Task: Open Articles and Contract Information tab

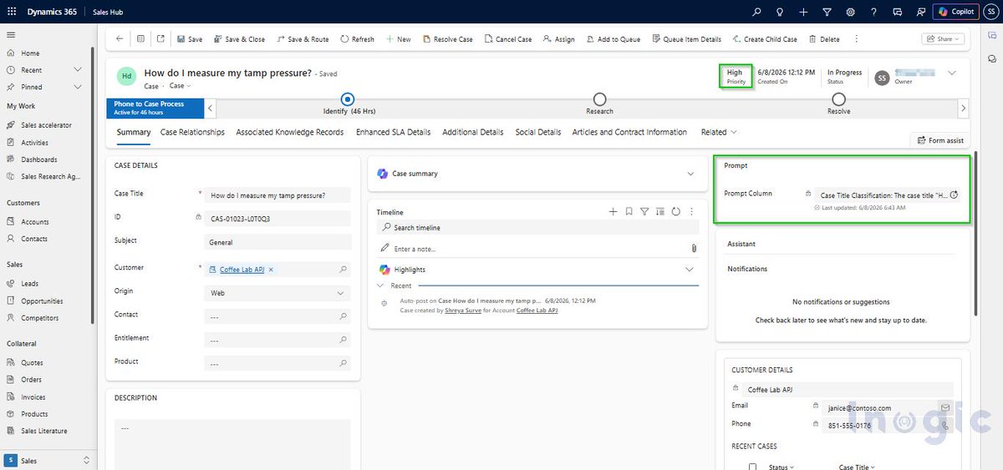Action: pyautogui.click(x=629, y=132)
